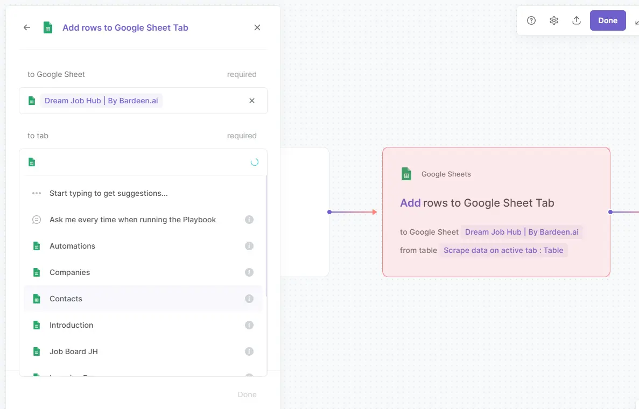Screen dimensions: 639x409
Task: Click the Google Sheets label on canvas card
Action: click(446, 174)
